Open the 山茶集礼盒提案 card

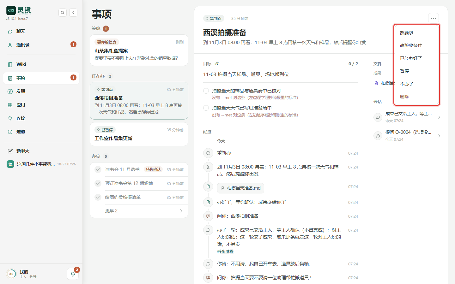139,50
